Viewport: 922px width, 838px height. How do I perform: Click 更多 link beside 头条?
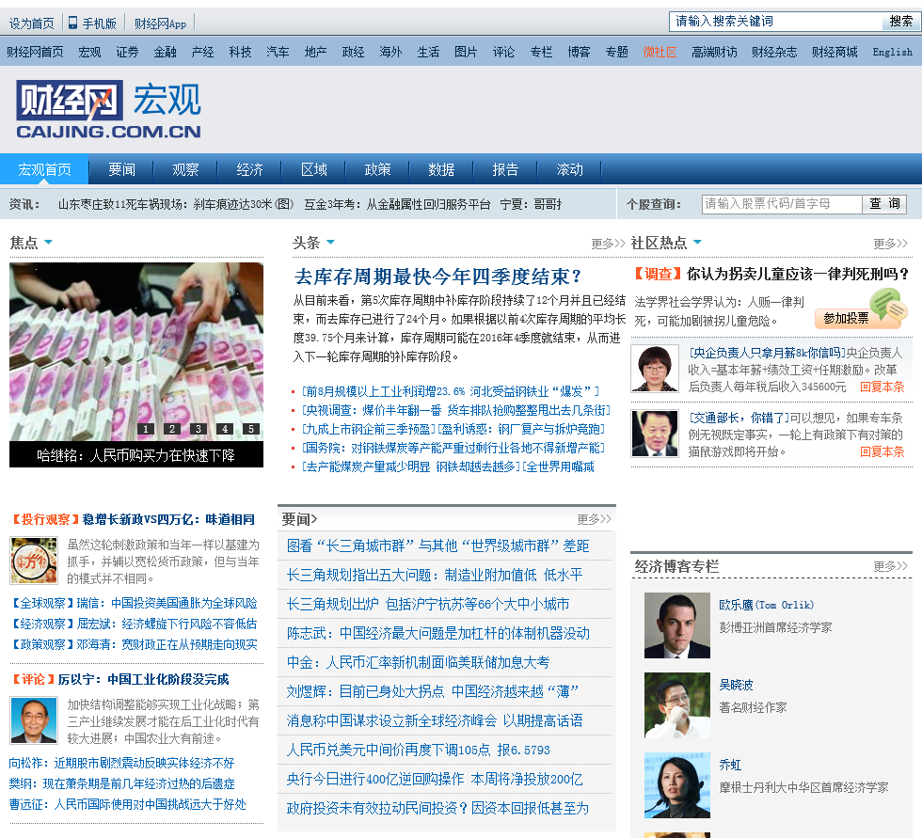click(x=608, y=244)
